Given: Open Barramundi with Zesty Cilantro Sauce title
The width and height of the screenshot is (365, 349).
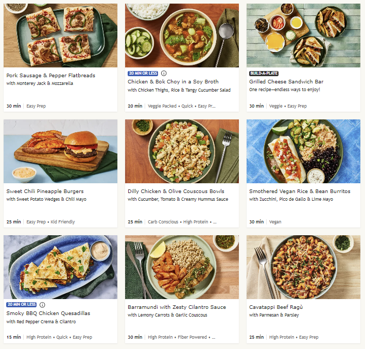Looking at the screenshot, I should pos(177,307).
